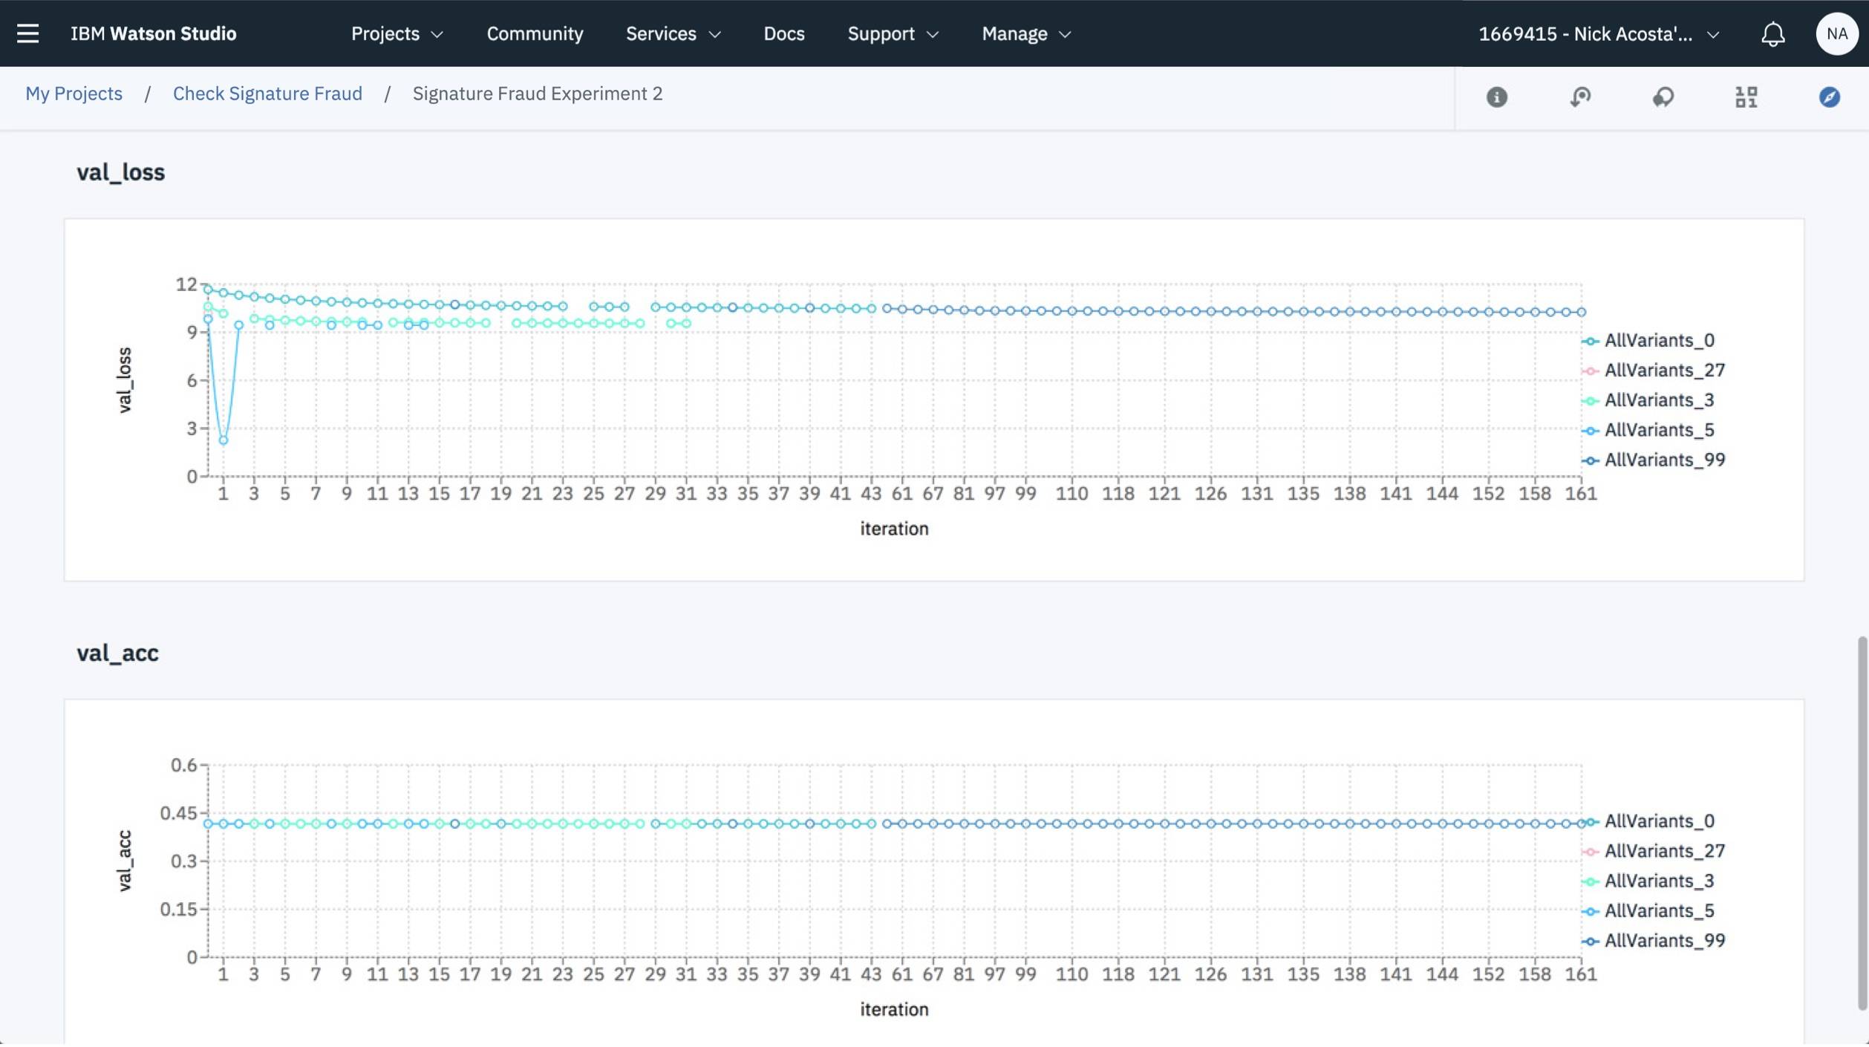1869x1047 pixels.
Task: Toggle AllVariants_99 in val_loss legend
Action: point(1654,460)
